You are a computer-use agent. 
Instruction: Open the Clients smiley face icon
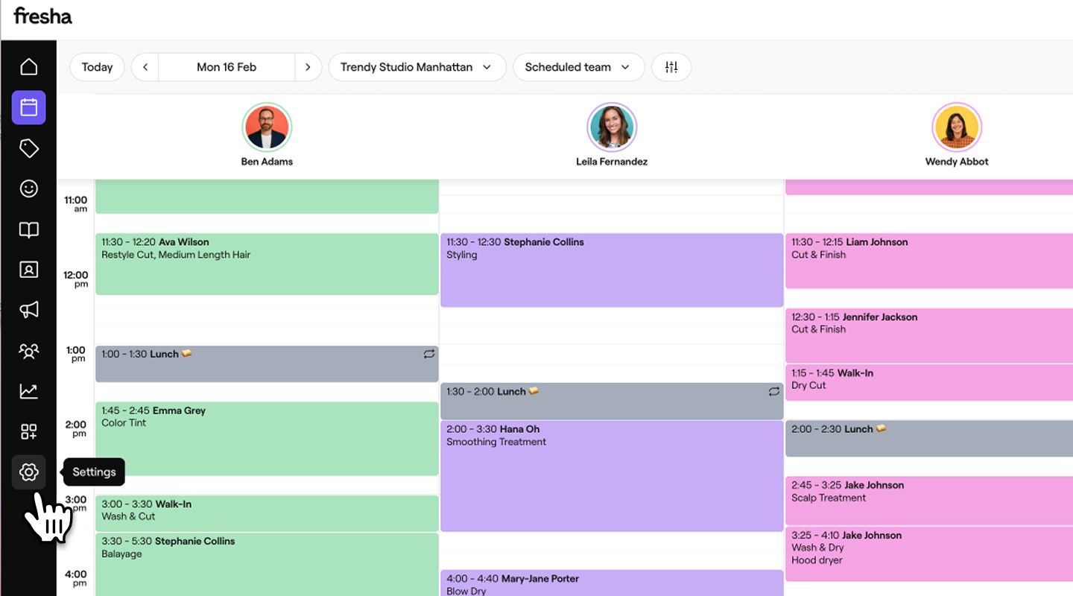click(x=28, y=188)
